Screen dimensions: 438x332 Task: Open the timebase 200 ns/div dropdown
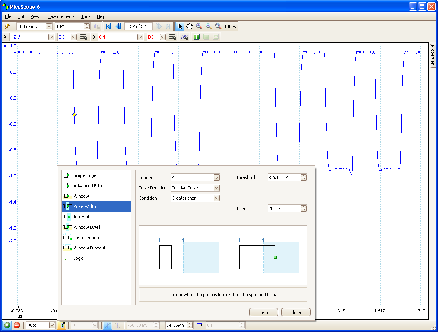tap(49, 26)
